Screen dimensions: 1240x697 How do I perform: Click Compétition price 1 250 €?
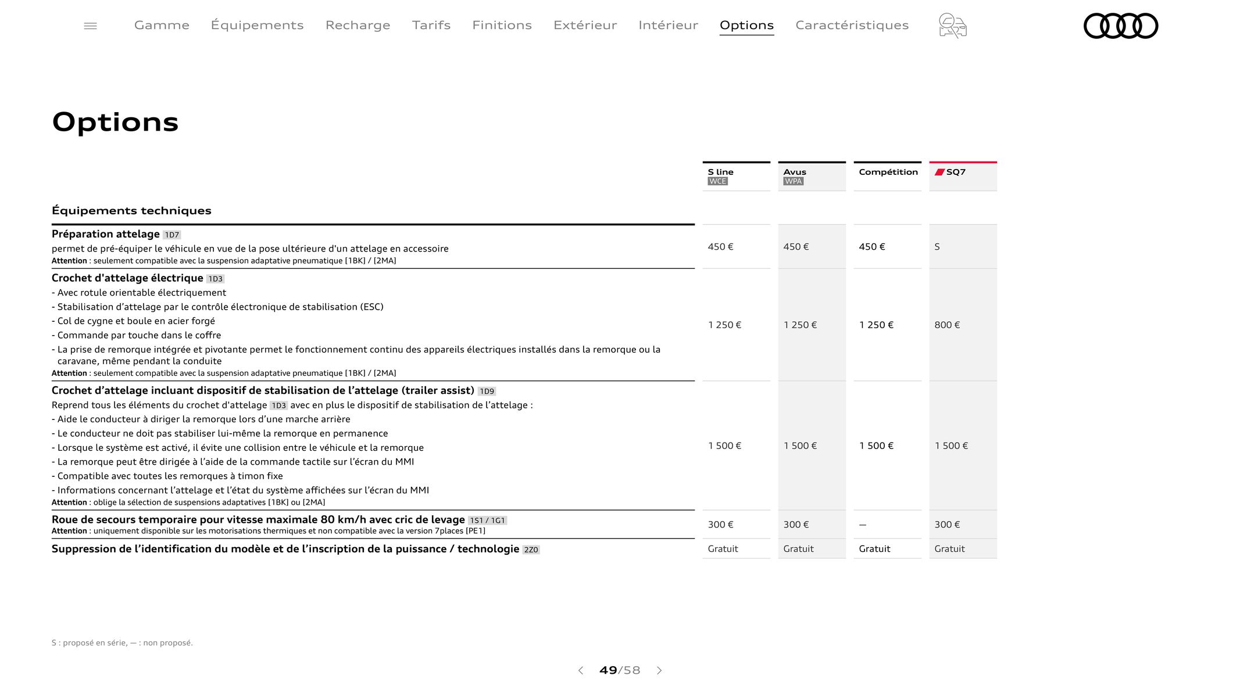pos(876,325)
